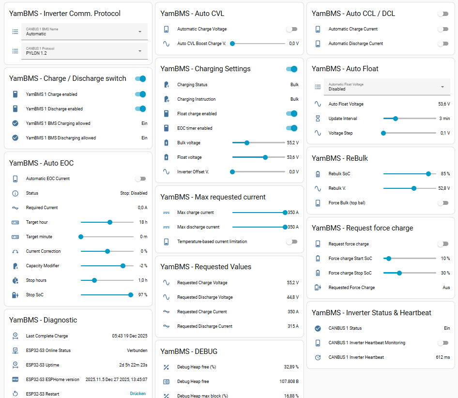Screen dimensions: 458x398
Task: Click the Bulk voltage slider handle
Action: (x=247, y=143)
